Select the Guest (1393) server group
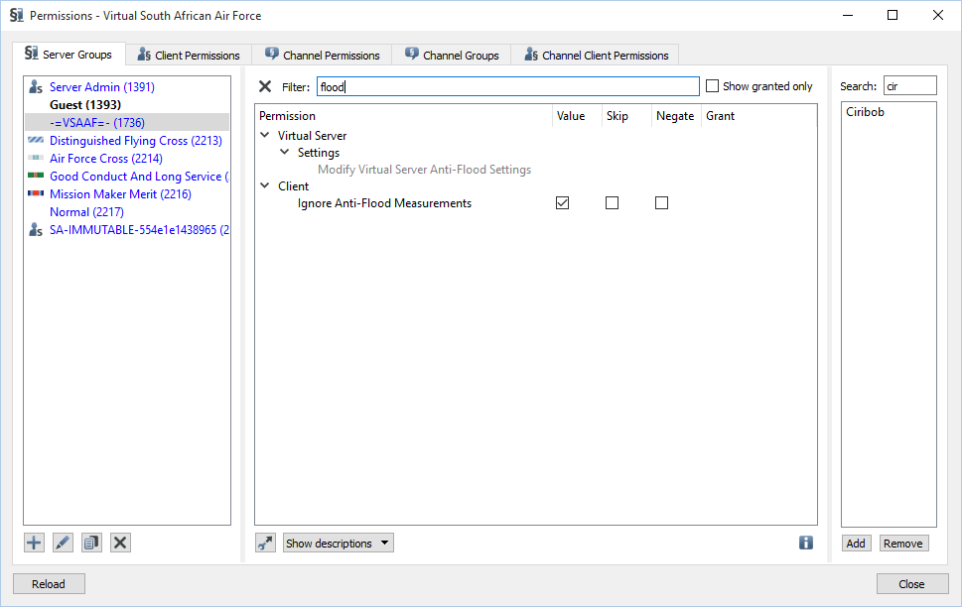Viewport: 962px width, 607px height. 85,104
